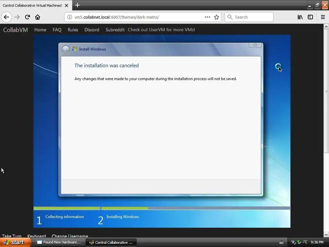Click the Collecting information step label
Image resolution: width=329 pixels, height=247 pixels.
click(x=65, y=217)
